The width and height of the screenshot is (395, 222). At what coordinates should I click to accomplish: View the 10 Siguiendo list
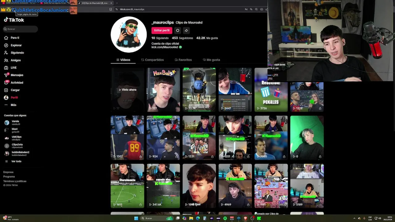point(160,38)
